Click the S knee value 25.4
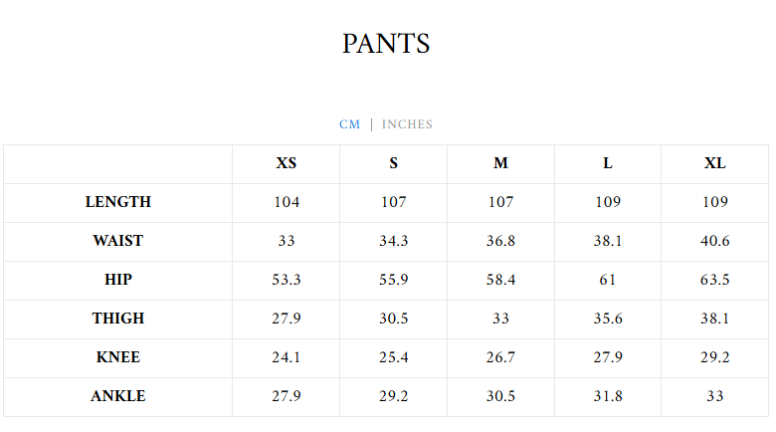This screenshot has width=776, height=432. point(394,357)
